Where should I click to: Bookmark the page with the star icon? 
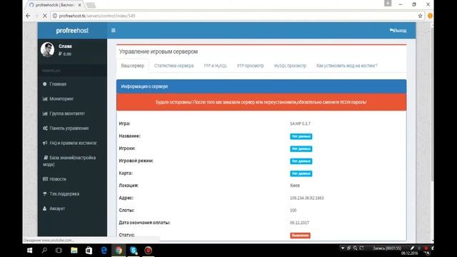tap(420, 16)
